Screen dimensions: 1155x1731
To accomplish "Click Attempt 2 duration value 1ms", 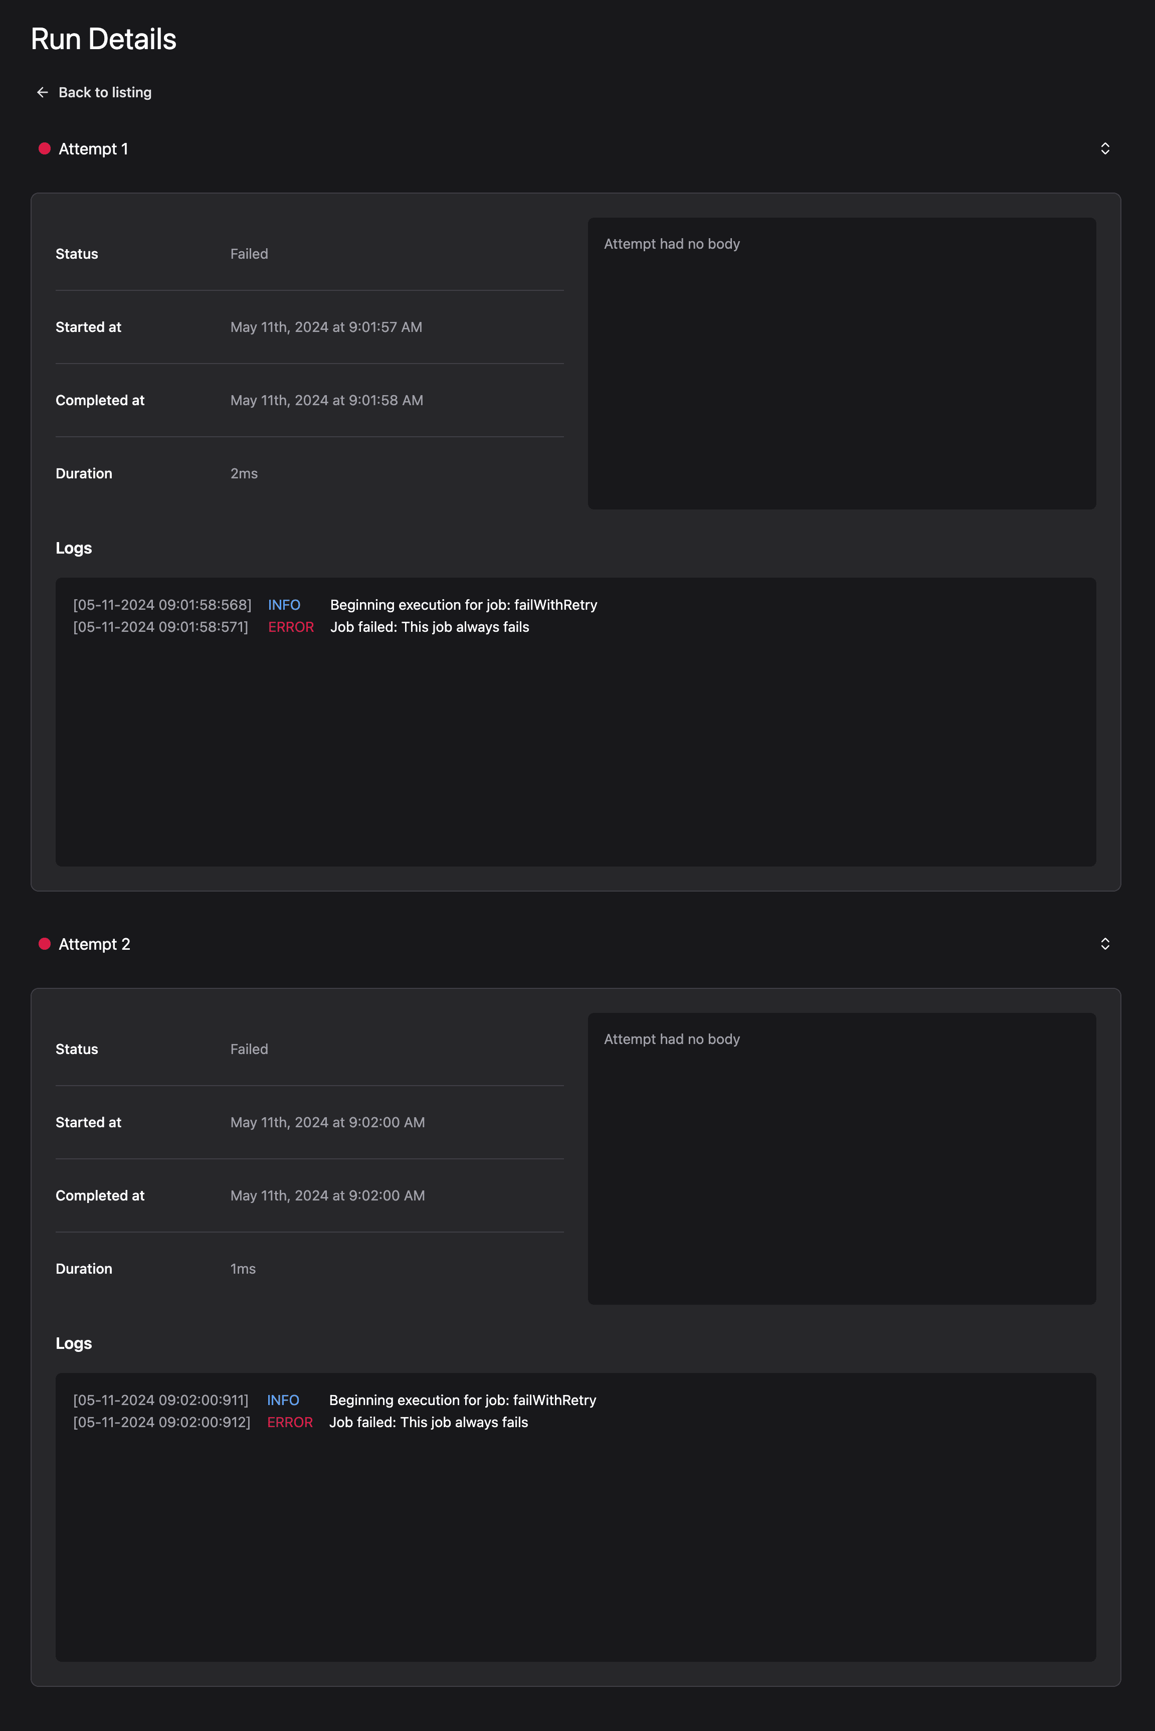I will [x=243, y=1269].
